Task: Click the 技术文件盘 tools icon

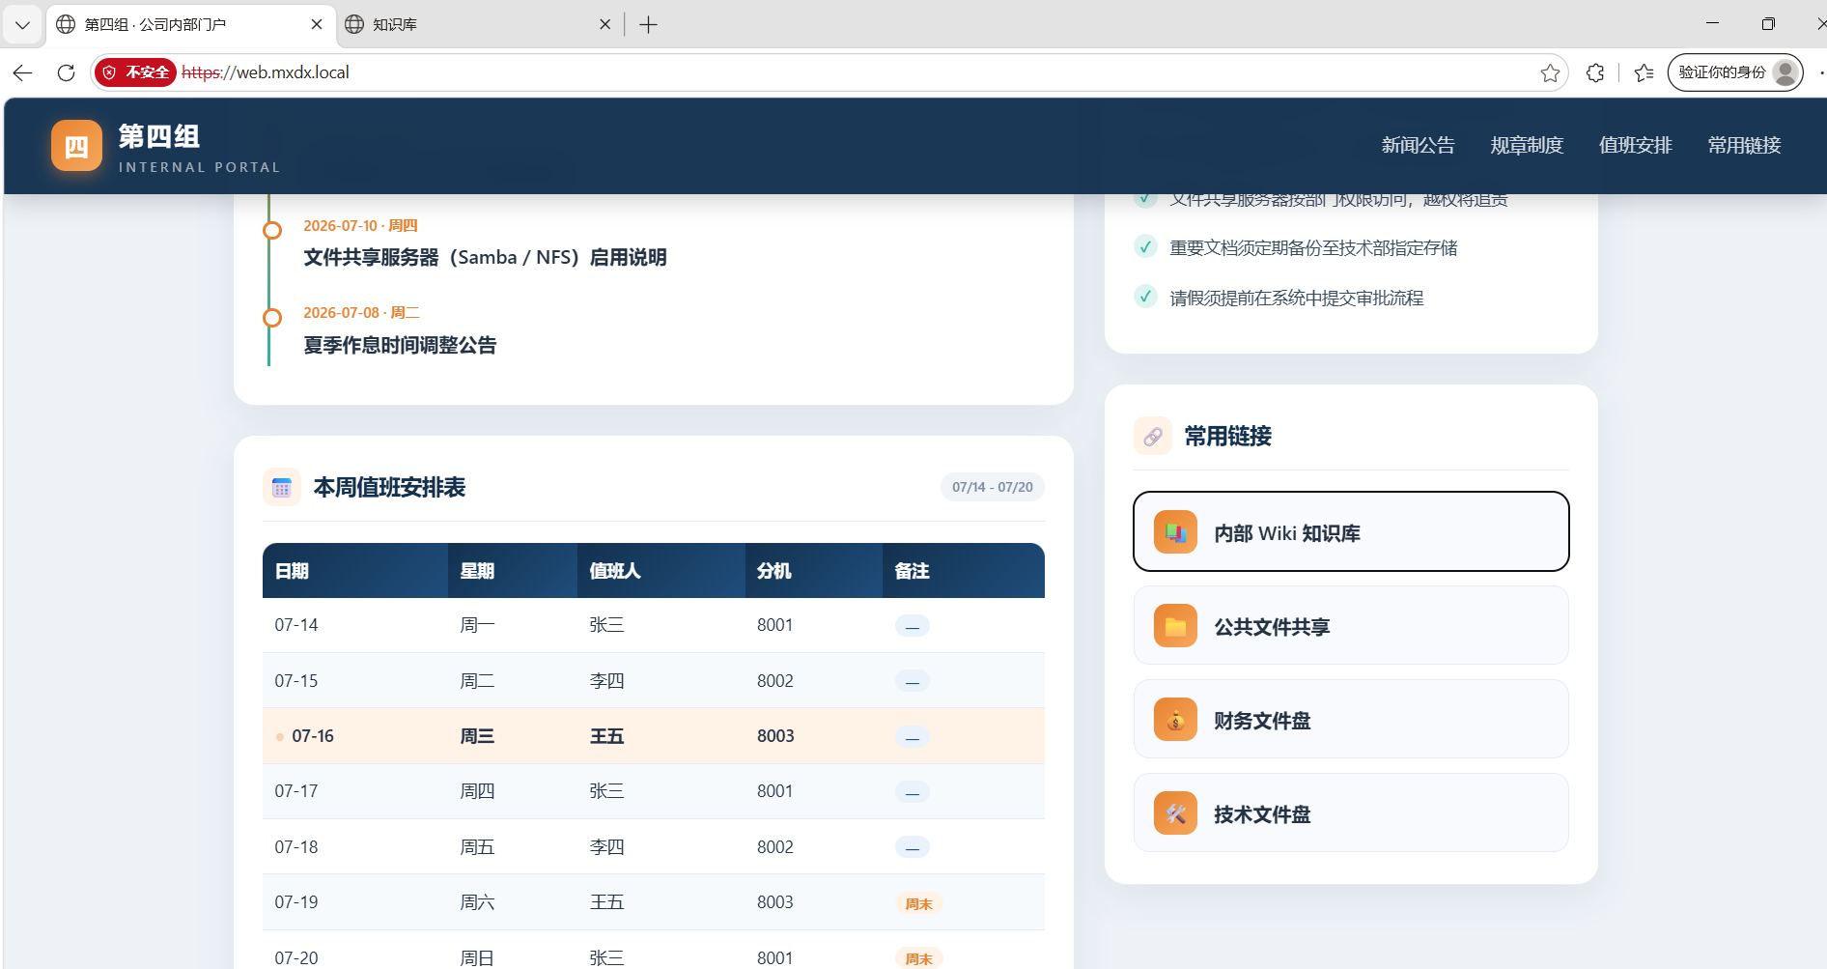Action: [x=1175, y=813]
